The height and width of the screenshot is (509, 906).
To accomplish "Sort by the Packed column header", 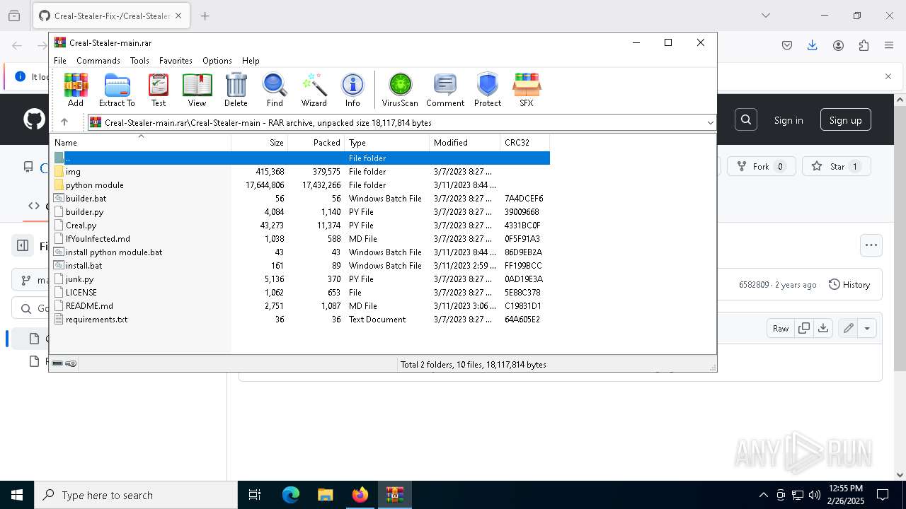I will coord(316,143).
